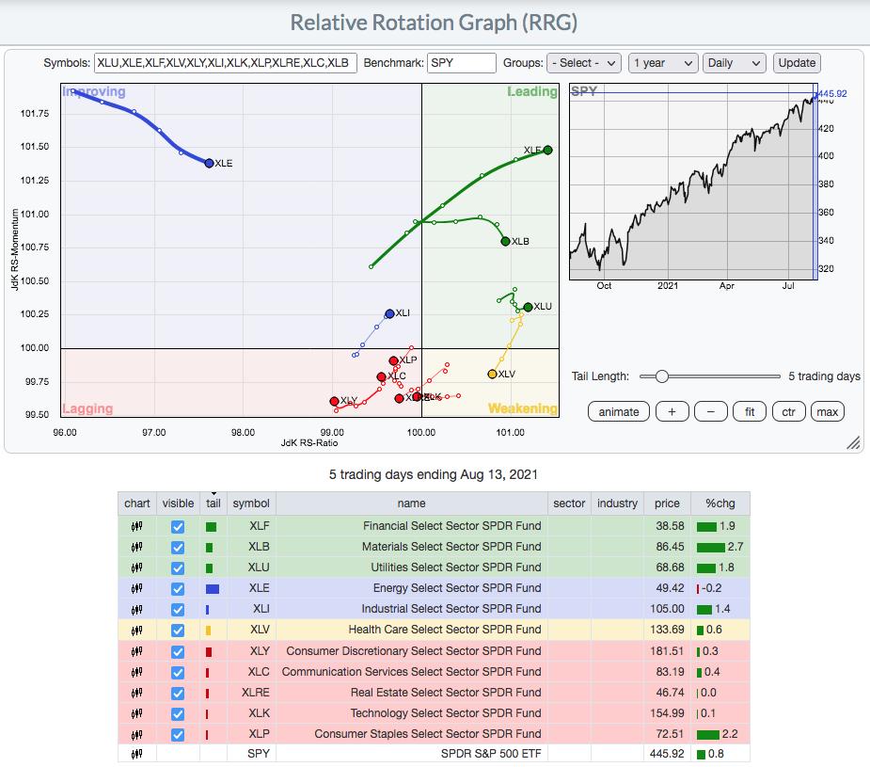Viewport: 870px width, 767px height.
Task: Click XLF green tail color swatch
Action: [211, 527]
